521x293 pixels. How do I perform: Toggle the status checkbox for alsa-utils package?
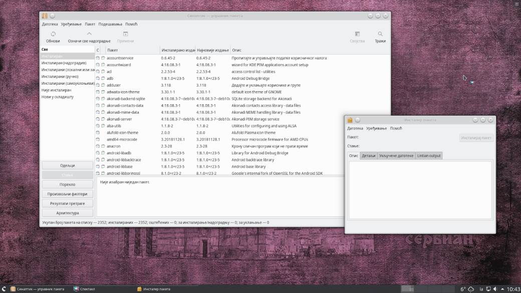click(x=98, y=126)
